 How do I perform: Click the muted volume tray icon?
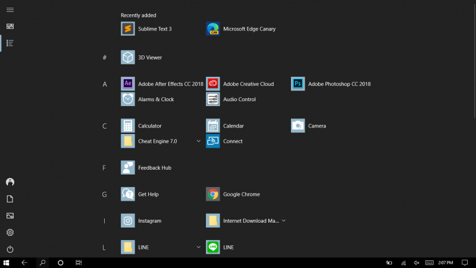pos(416,263)
